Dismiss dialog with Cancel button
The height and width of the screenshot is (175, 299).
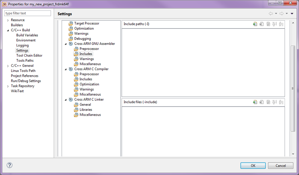click(x=280, y=165)
